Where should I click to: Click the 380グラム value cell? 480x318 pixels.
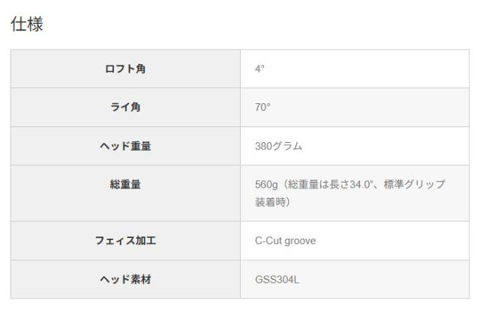pyautogui.click(x=355, y=146)
